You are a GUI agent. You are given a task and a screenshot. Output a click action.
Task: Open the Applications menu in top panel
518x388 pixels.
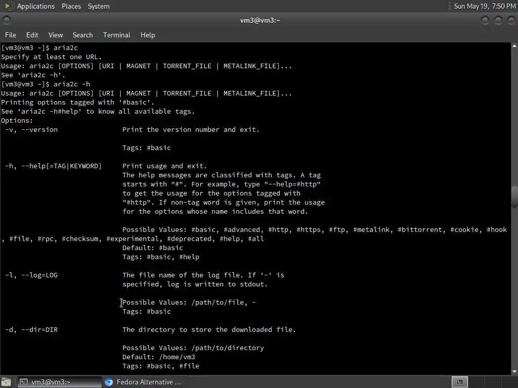pos(36,6)
